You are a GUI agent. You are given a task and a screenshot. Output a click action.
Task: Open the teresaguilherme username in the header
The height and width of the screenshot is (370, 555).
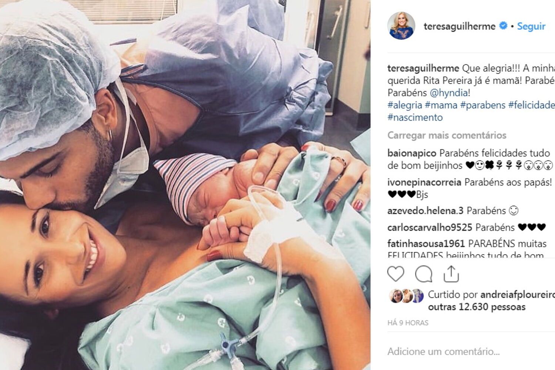click(460, 26)
